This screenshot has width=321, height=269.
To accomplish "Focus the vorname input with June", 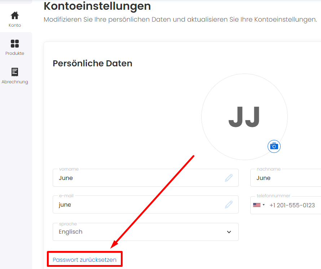I will (146, 178).
